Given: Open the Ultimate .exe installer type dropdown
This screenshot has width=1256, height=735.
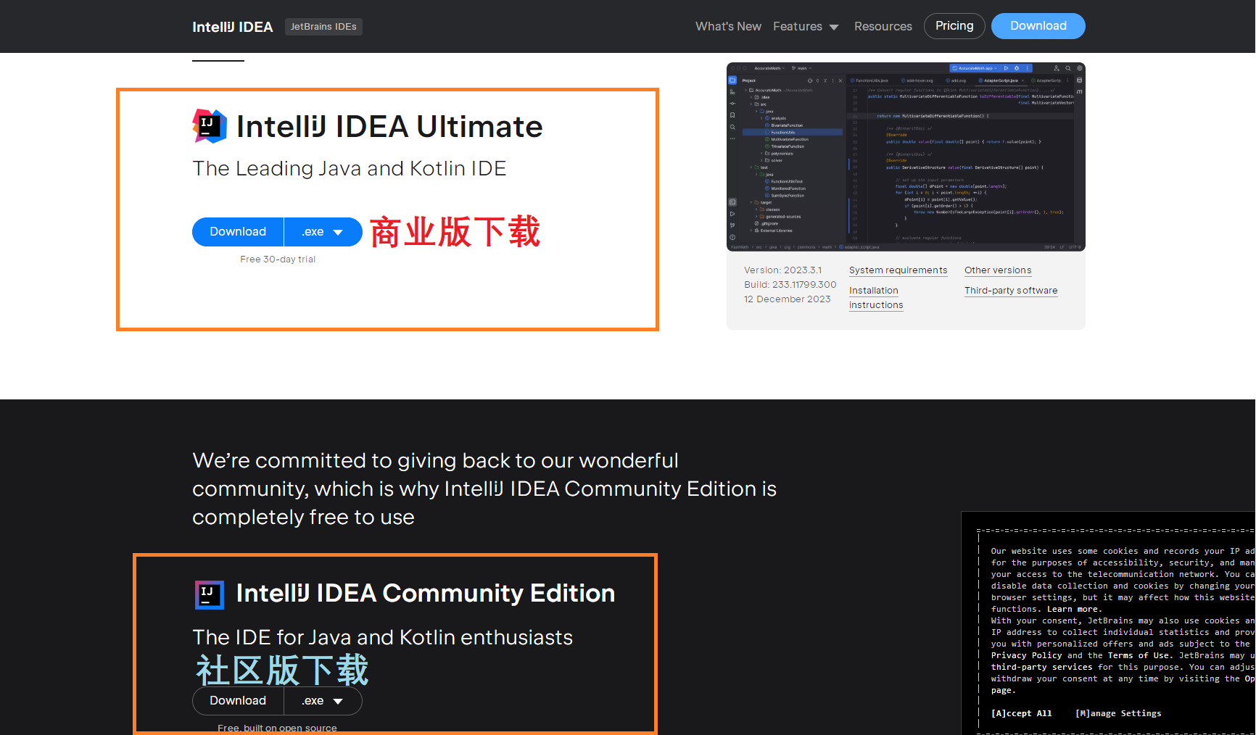Looking at the screenshot, I should [x=323, y=232].
